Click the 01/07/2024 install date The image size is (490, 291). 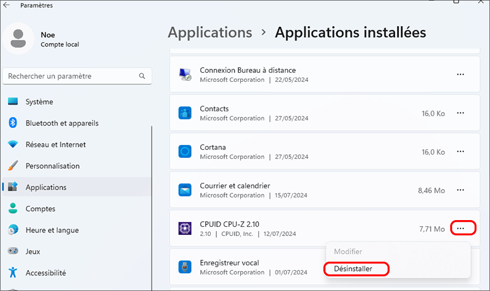pyautogui.click(x=291, y=272)
